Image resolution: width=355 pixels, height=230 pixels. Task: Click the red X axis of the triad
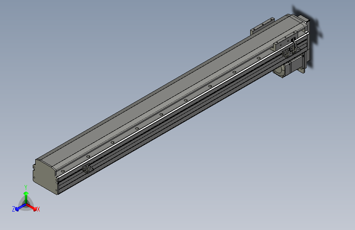click(32, 207)
